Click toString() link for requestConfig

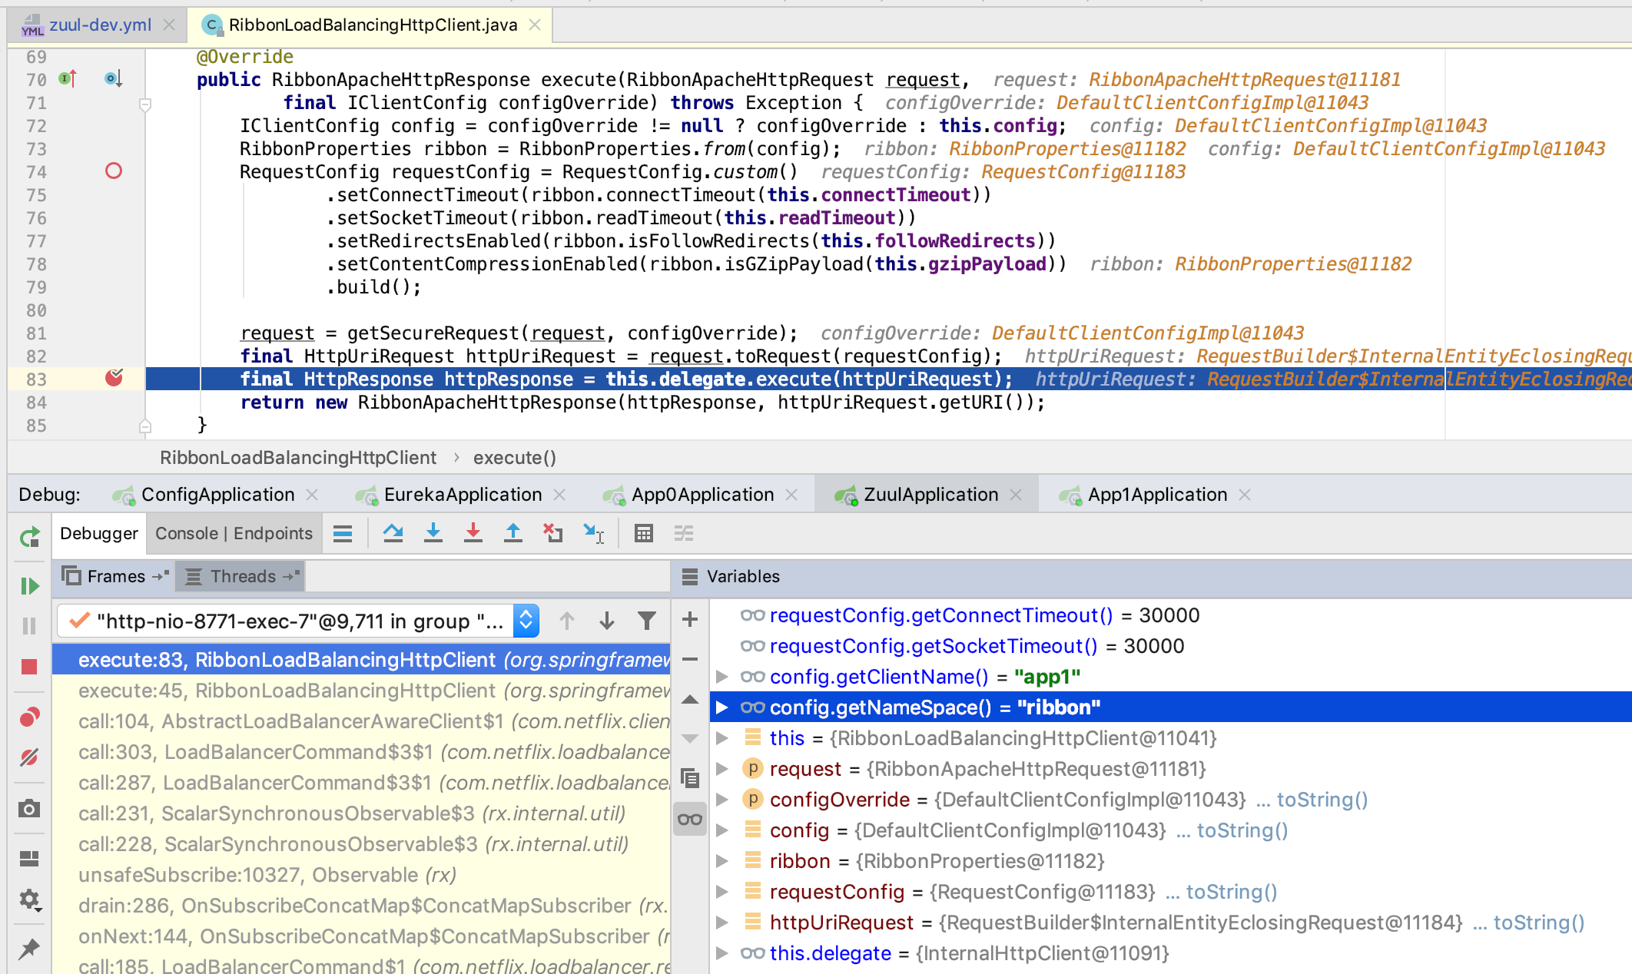coord(1231,892)
